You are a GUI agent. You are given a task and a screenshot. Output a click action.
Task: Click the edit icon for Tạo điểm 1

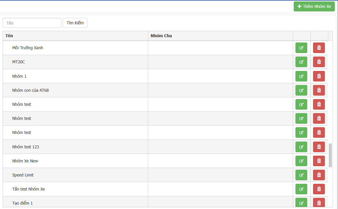(x=301, y=203)
